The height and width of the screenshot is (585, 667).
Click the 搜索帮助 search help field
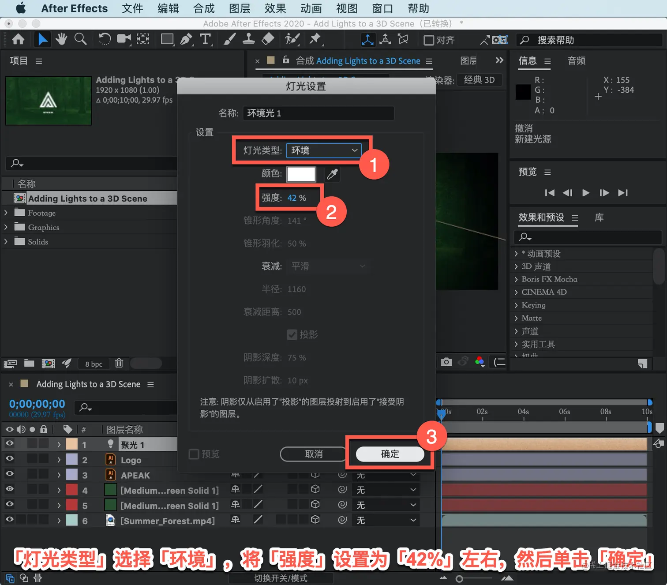(589, 40)
